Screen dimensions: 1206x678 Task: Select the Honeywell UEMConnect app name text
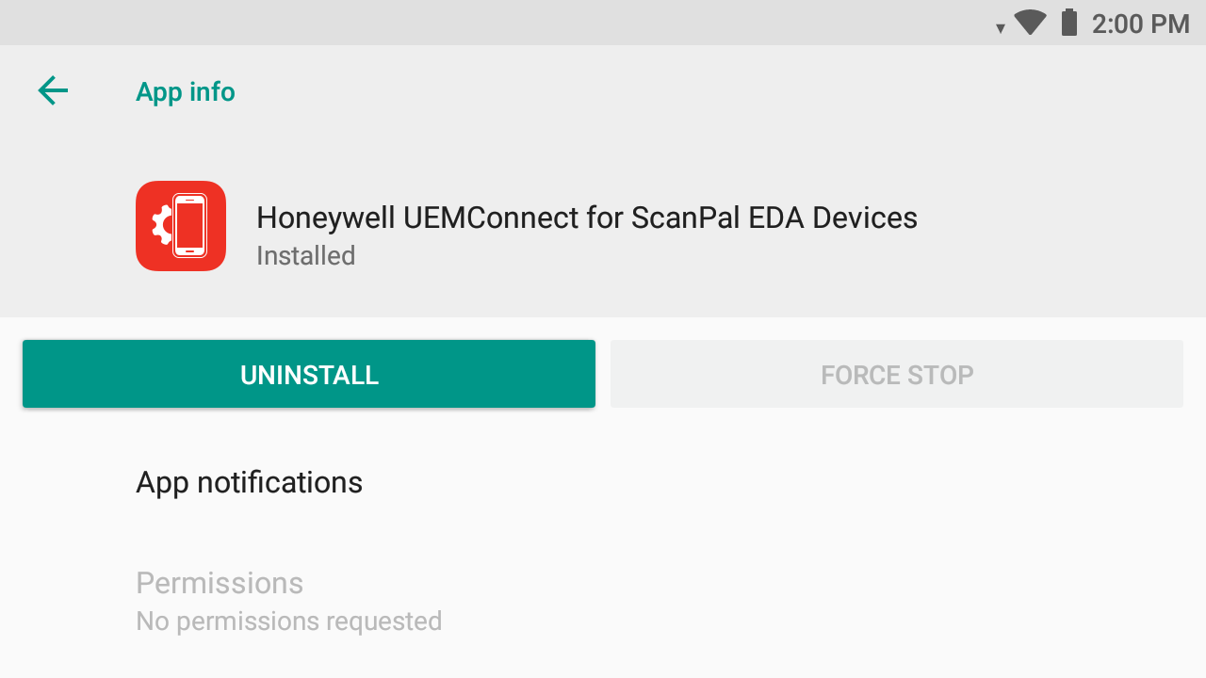(x=586, y=218)
